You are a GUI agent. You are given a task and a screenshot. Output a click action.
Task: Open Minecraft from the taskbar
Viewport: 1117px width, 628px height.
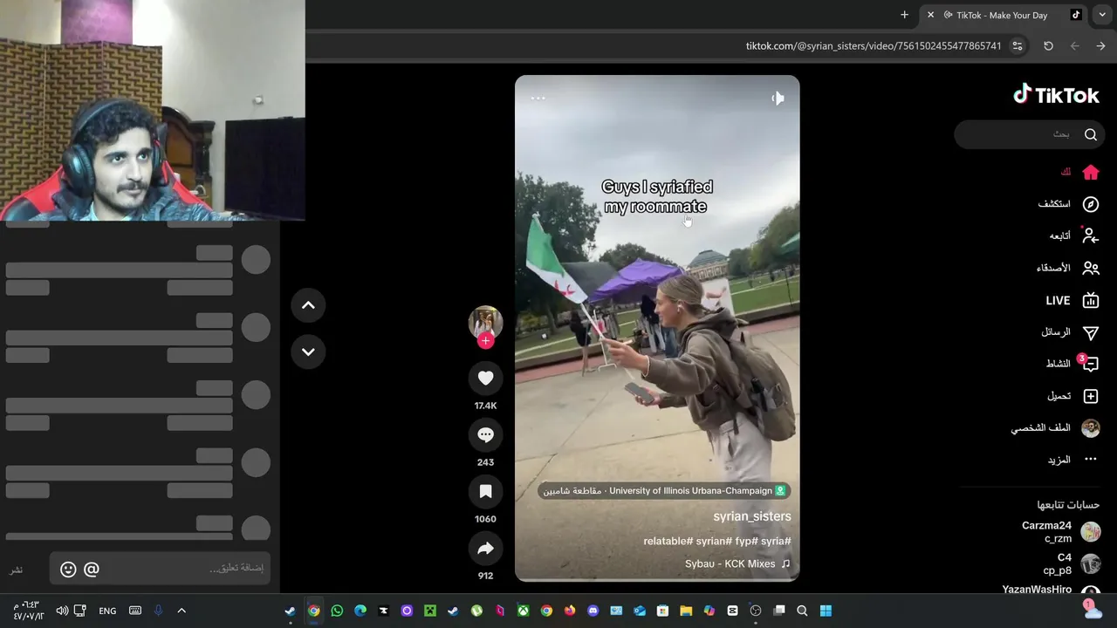click(429, 611)
